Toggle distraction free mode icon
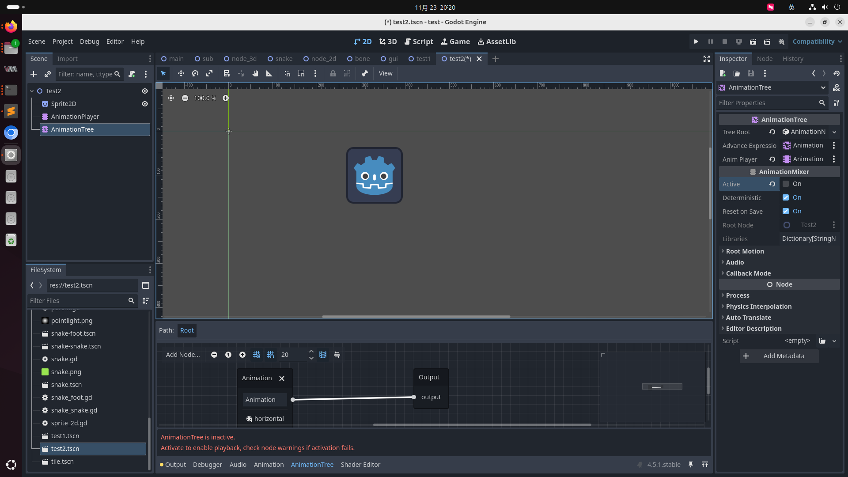 [x=706, y=59]
